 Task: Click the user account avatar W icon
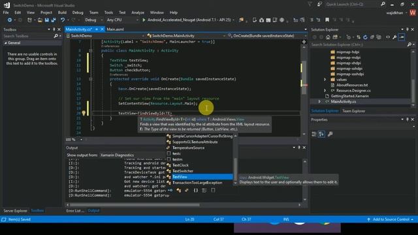[x=413, y=13]
